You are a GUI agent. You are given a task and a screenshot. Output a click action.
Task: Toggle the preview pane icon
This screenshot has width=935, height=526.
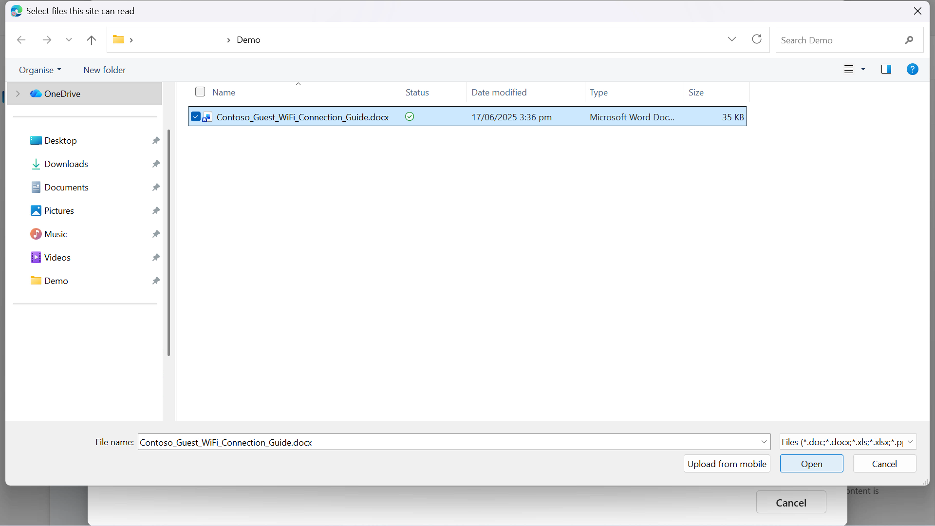[x=886, y=69]
